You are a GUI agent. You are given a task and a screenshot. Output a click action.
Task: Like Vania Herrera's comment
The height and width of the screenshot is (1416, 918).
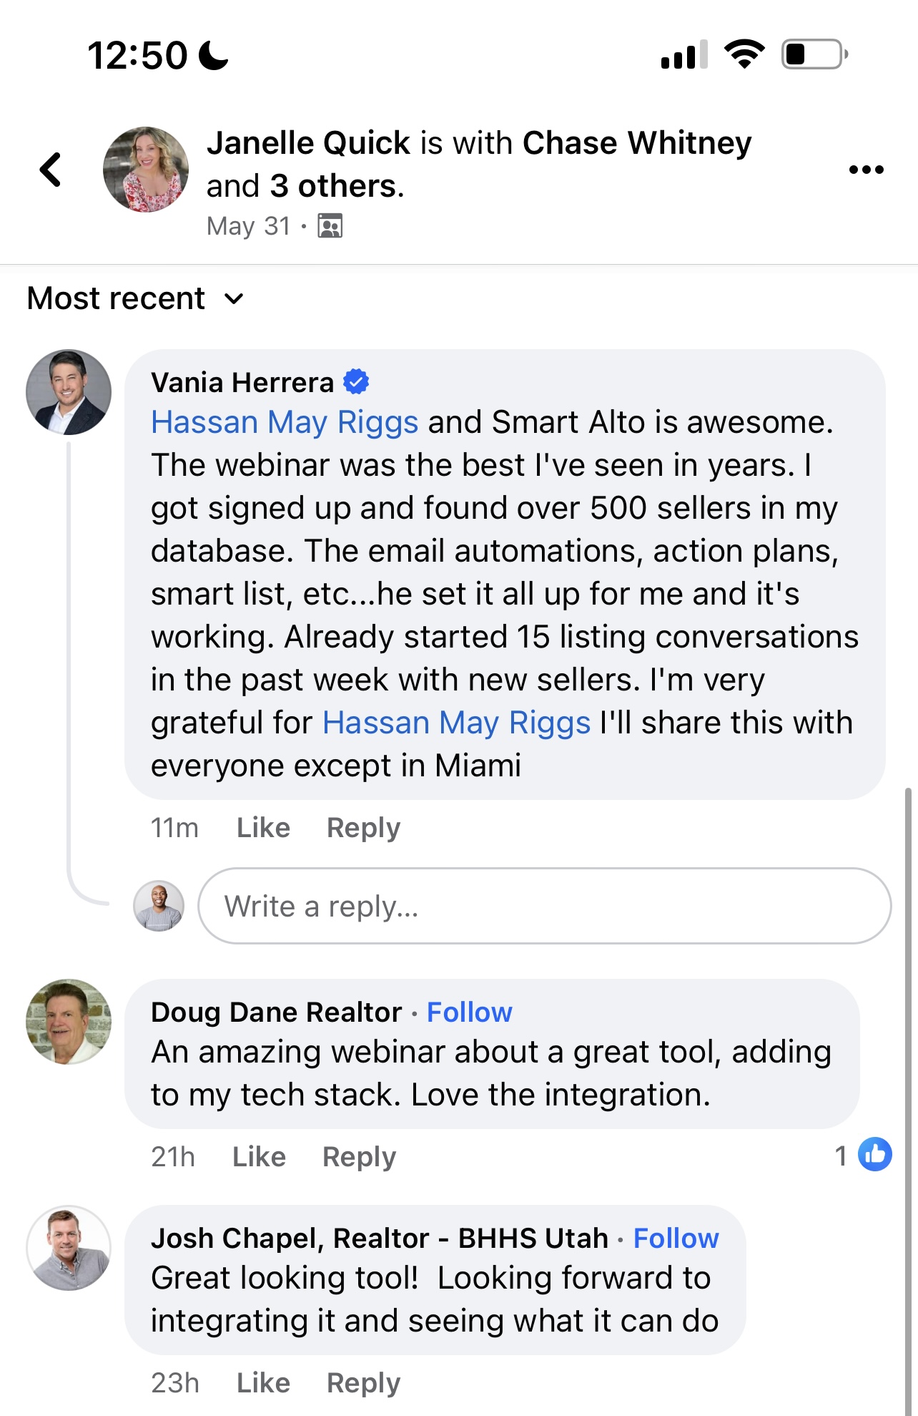click(263, 828)
